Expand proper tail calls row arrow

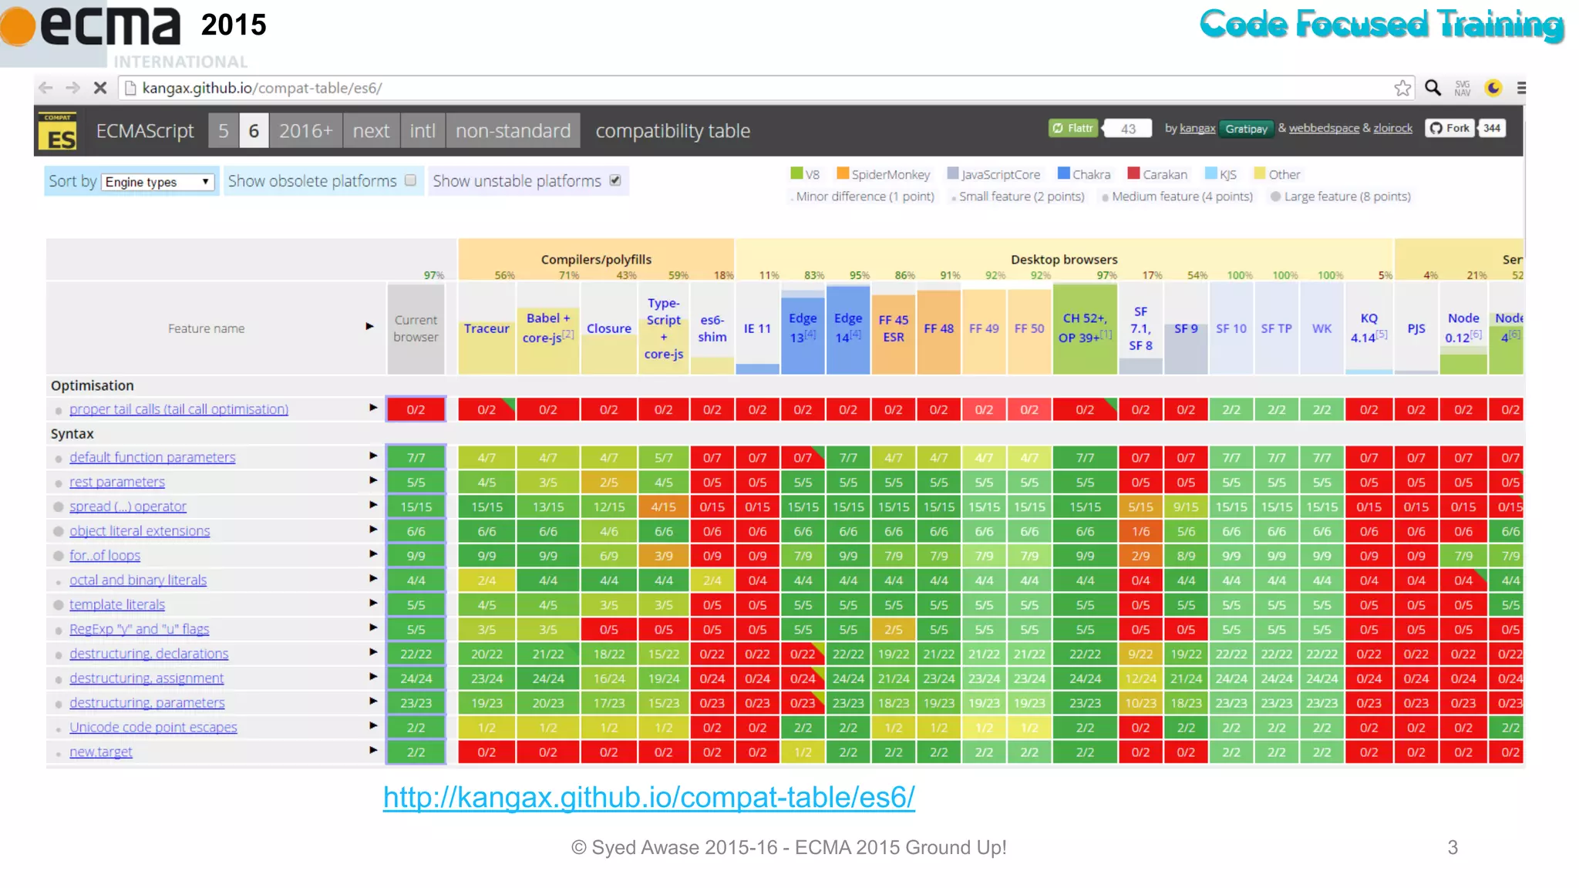373,408
